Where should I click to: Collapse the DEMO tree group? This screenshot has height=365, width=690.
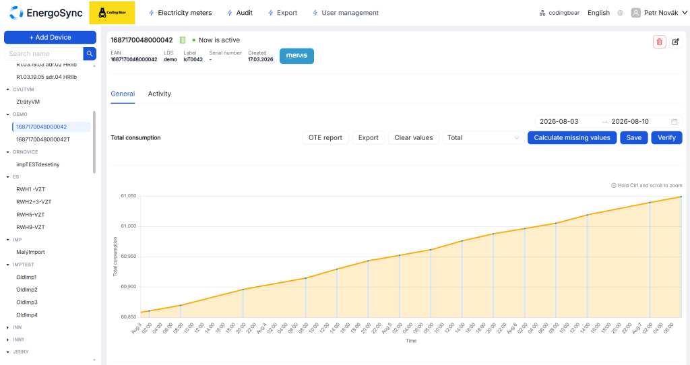(x=8, y=114)
